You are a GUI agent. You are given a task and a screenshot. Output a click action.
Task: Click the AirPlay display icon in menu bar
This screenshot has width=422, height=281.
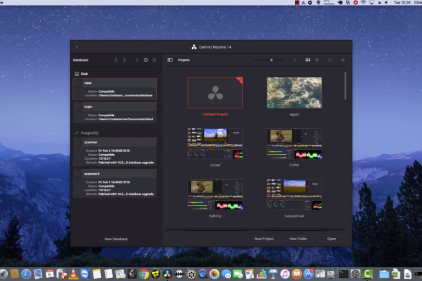(x=371, y=2)
